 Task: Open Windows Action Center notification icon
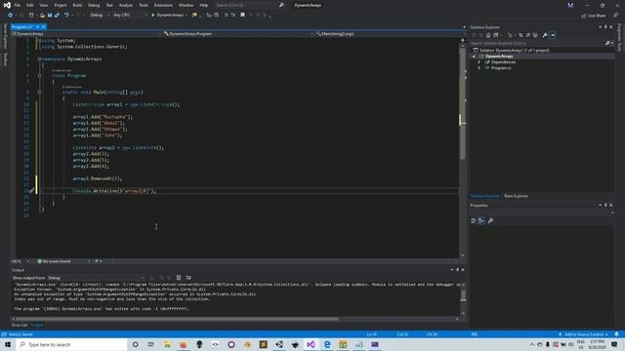(x=614, y=344)
